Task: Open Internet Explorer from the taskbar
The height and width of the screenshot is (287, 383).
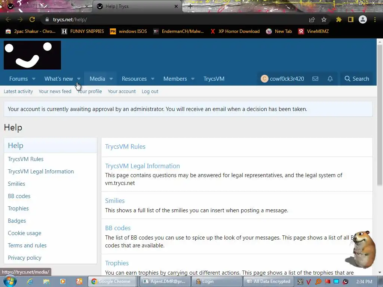Action: [30, 281]
